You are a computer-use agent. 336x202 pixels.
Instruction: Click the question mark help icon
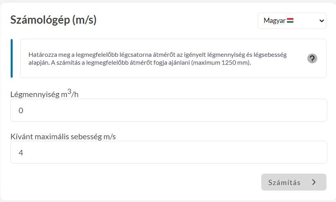312,59
